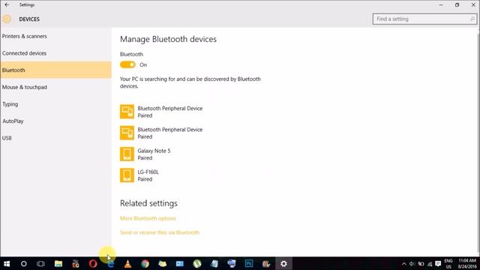Open File Explorer from taskbar
Screen dimensions: 480x270
[58, 263]
